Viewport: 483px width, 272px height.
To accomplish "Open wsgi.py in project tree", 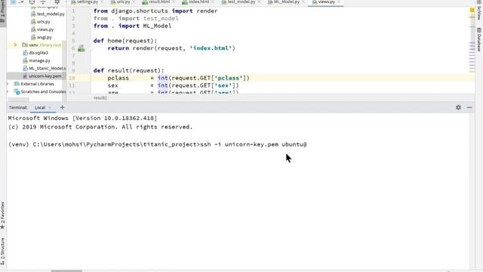I will (x=45, y=37).
